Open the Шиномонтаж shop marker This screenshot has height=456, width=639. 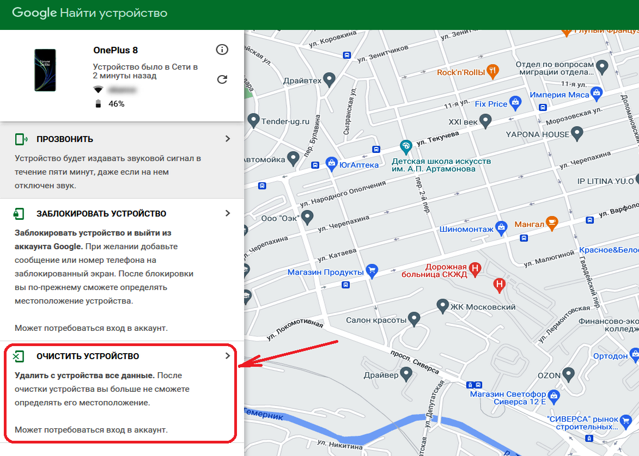[x=501, y=228]
